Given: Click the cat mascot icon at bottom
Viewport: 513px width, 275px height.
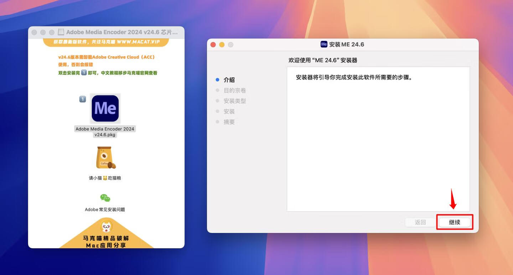Looking at the screenshot, I should tap(107, 226).
